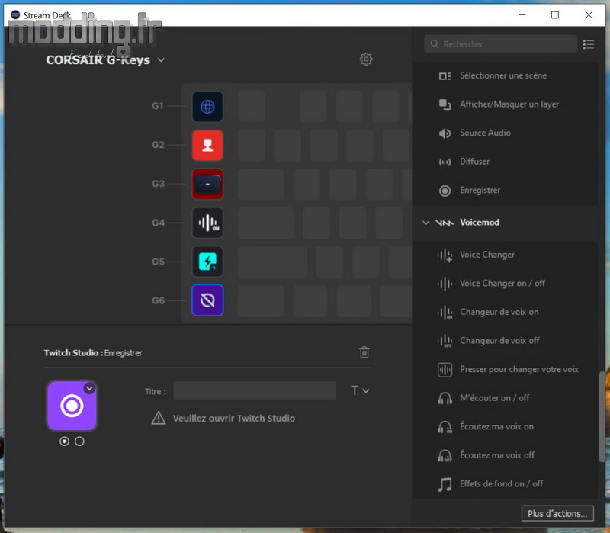610x533 pixels.
Task: Click Presser pour changer votre voix icon
Action: pyautogui.click(x=445, y=370)
